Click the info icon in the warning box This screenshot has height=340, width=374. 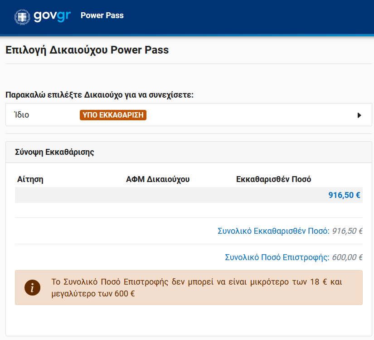click(32, 287)
